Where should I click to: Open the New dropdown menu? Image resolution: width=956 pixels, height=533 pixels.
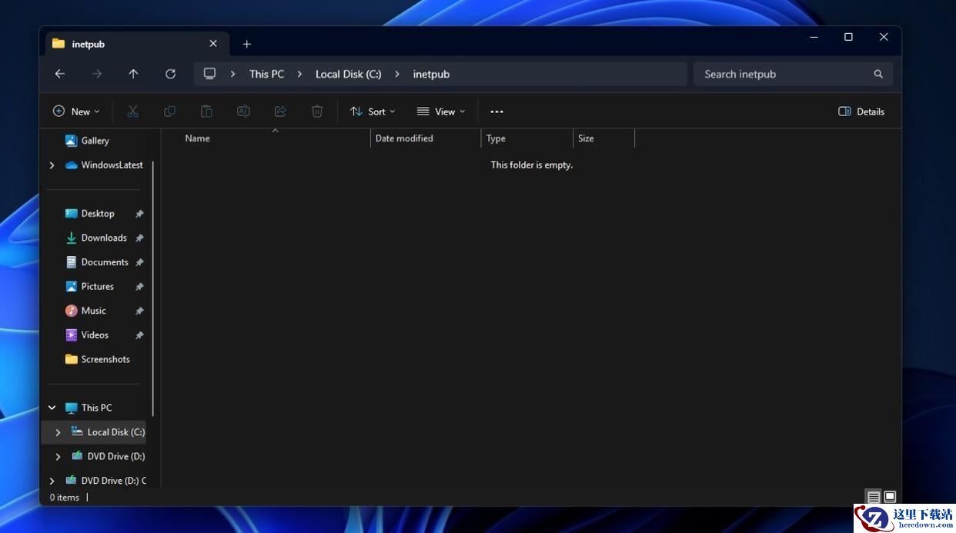click(76, 112)
